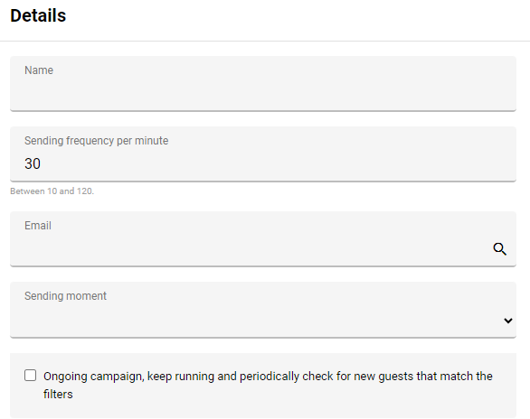
Task: Click the Details heading
Action: 38,15
